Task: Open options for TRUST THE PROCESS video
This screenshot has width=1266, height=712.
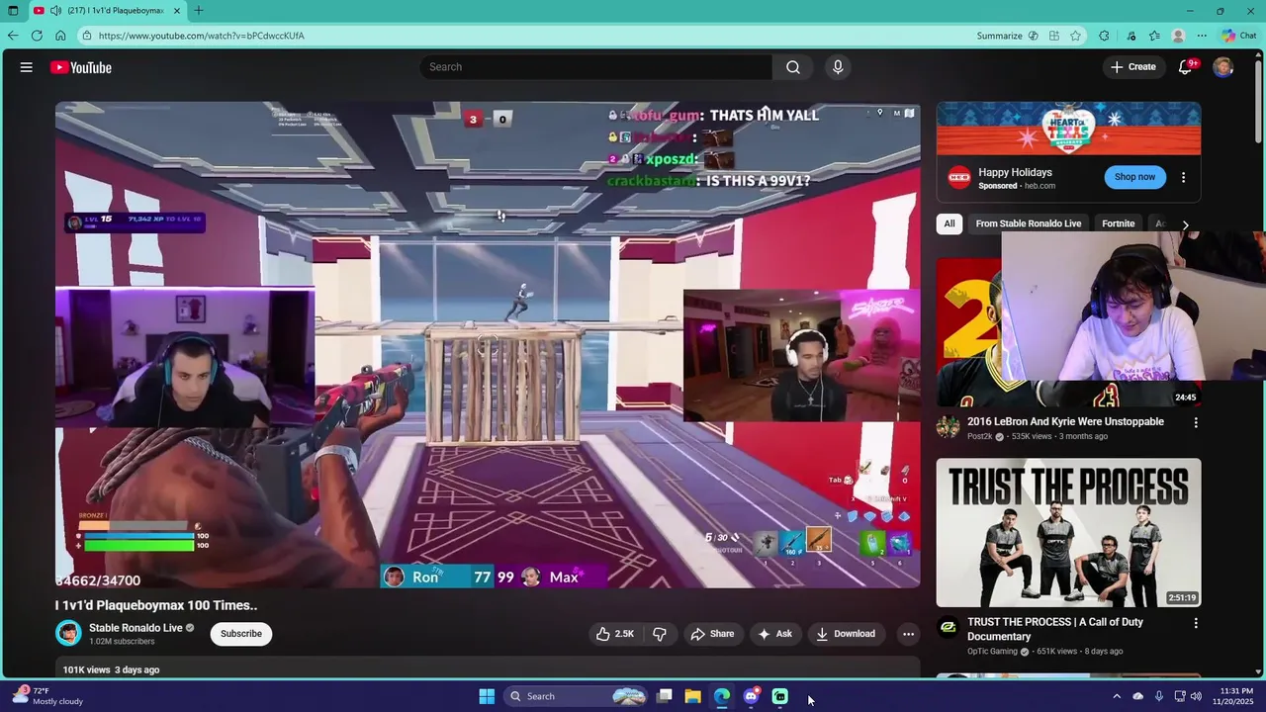Action: pos(1196,623)
